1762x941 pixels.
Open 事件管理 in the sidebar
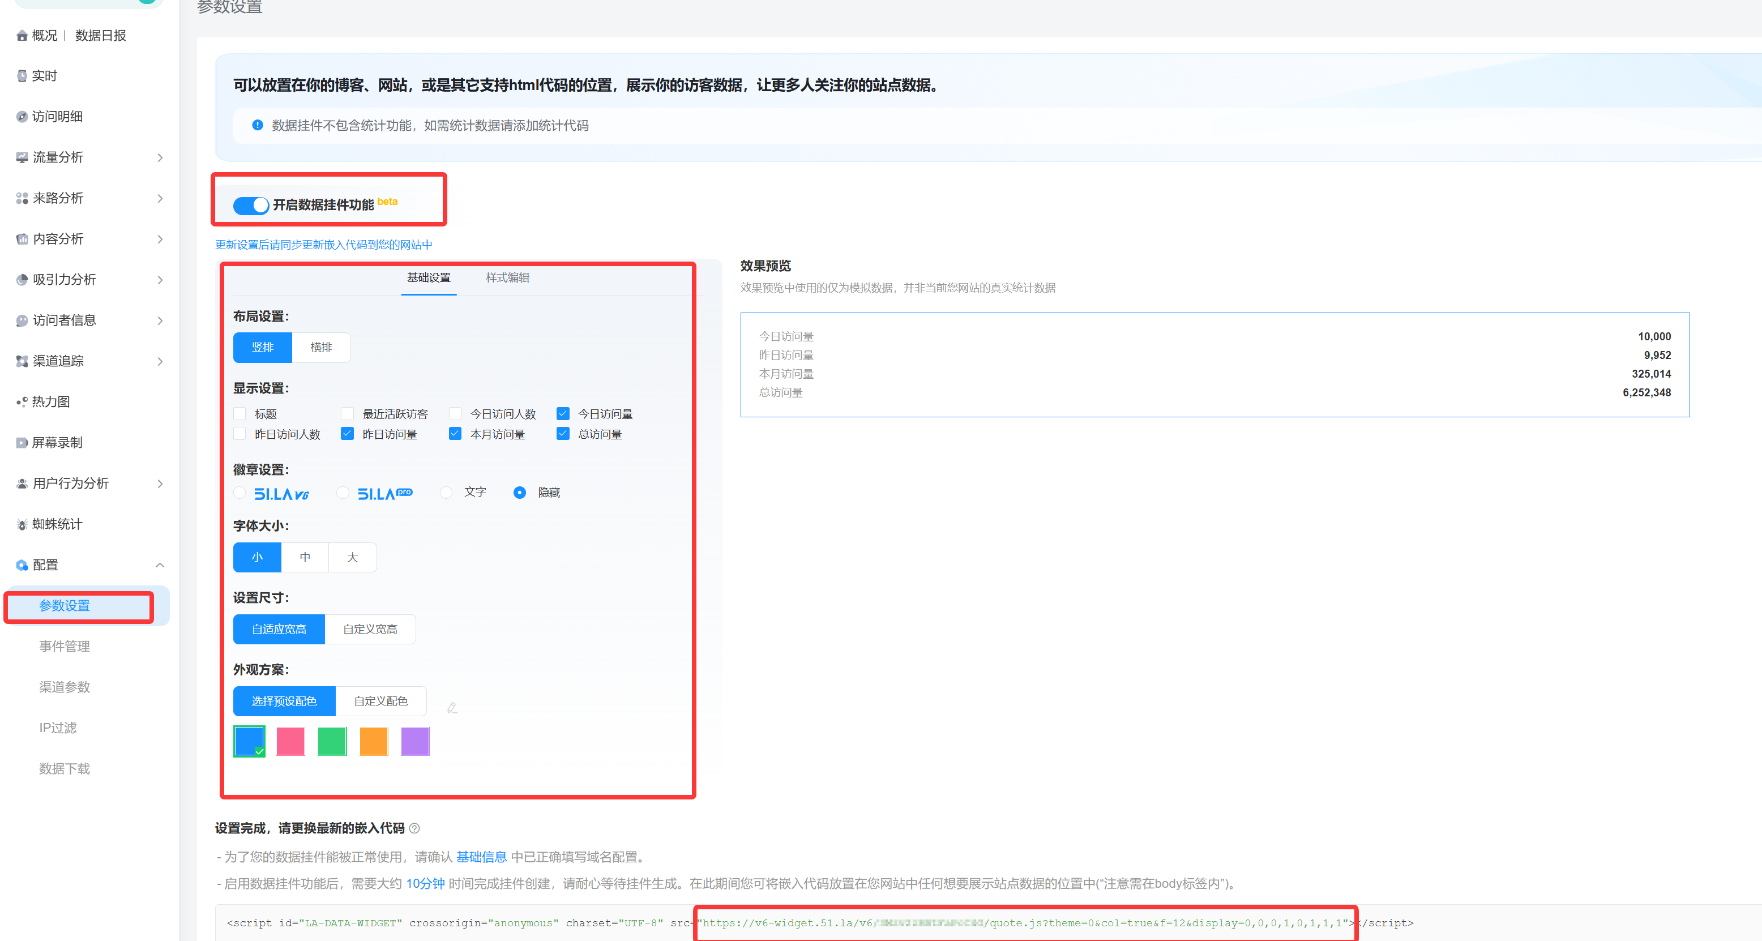65,646
